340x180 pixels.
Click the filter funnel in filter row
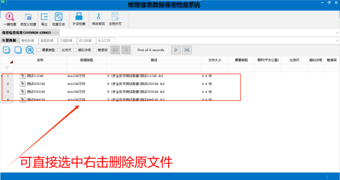click(x=7, y=68)
